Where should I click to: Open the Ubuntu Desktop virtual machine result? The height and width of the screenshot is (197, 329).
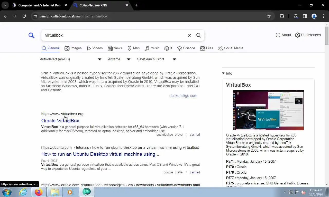[101, 154]
